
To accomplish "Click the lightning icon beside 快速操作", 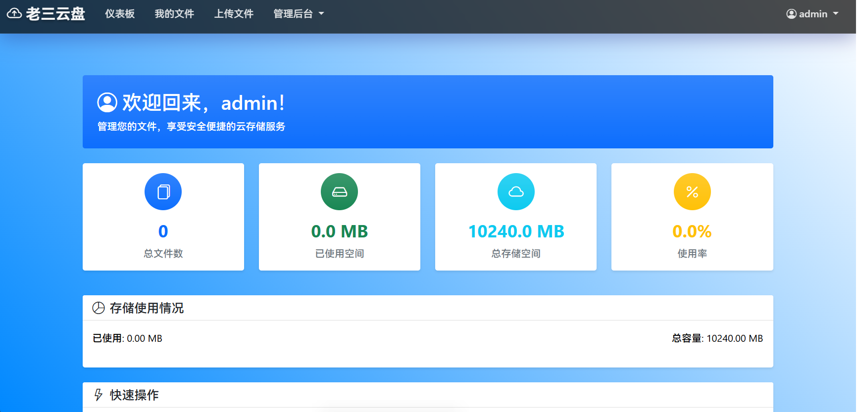I will (x=99, y=395).
